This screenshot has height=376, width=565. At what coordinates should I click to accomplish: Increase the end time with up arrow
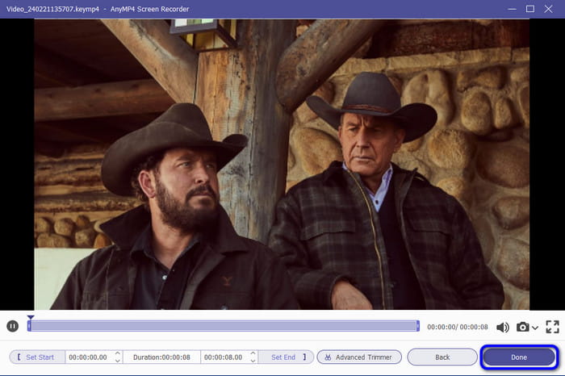point(253,353)
